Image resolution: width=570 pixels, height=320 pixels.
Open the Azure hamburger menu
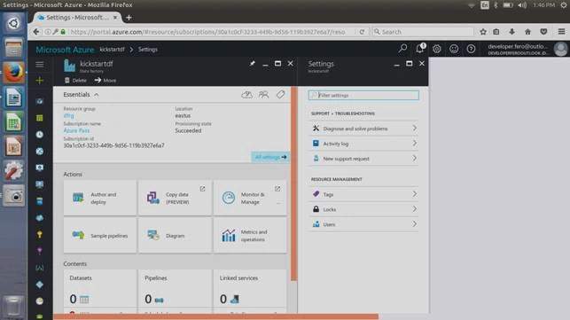coord(40,65)
